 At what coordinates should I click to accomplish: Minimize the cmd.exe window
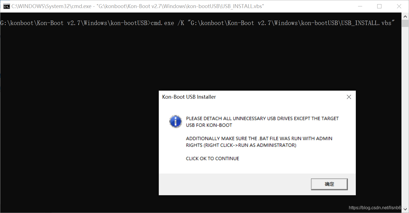(360, 6)
